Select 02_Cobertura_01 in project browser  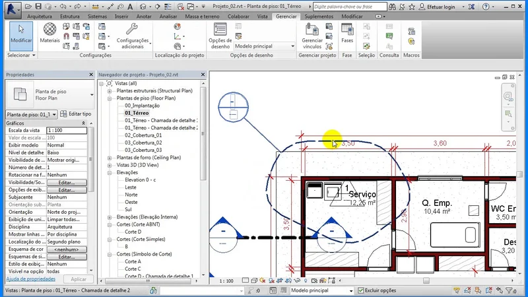[x=143, y=135]
